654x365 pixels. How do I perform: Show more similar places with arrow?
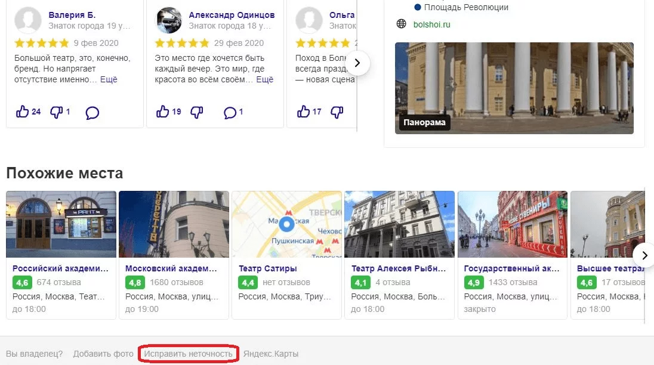click(x=644, y=255)
